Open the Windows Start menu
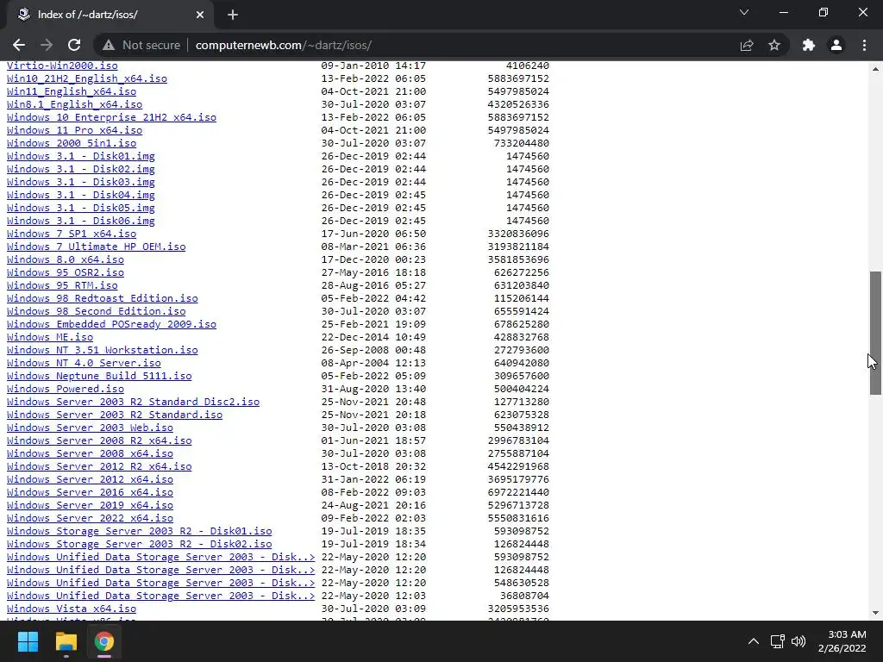The image size is (883, 662). click(28, 641)
